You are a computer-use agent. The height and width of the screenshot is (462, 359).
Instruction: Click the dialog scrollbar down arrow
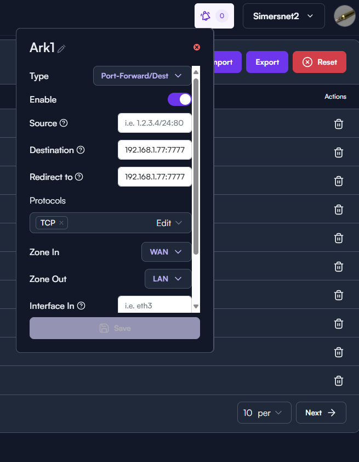pos(196,306)
